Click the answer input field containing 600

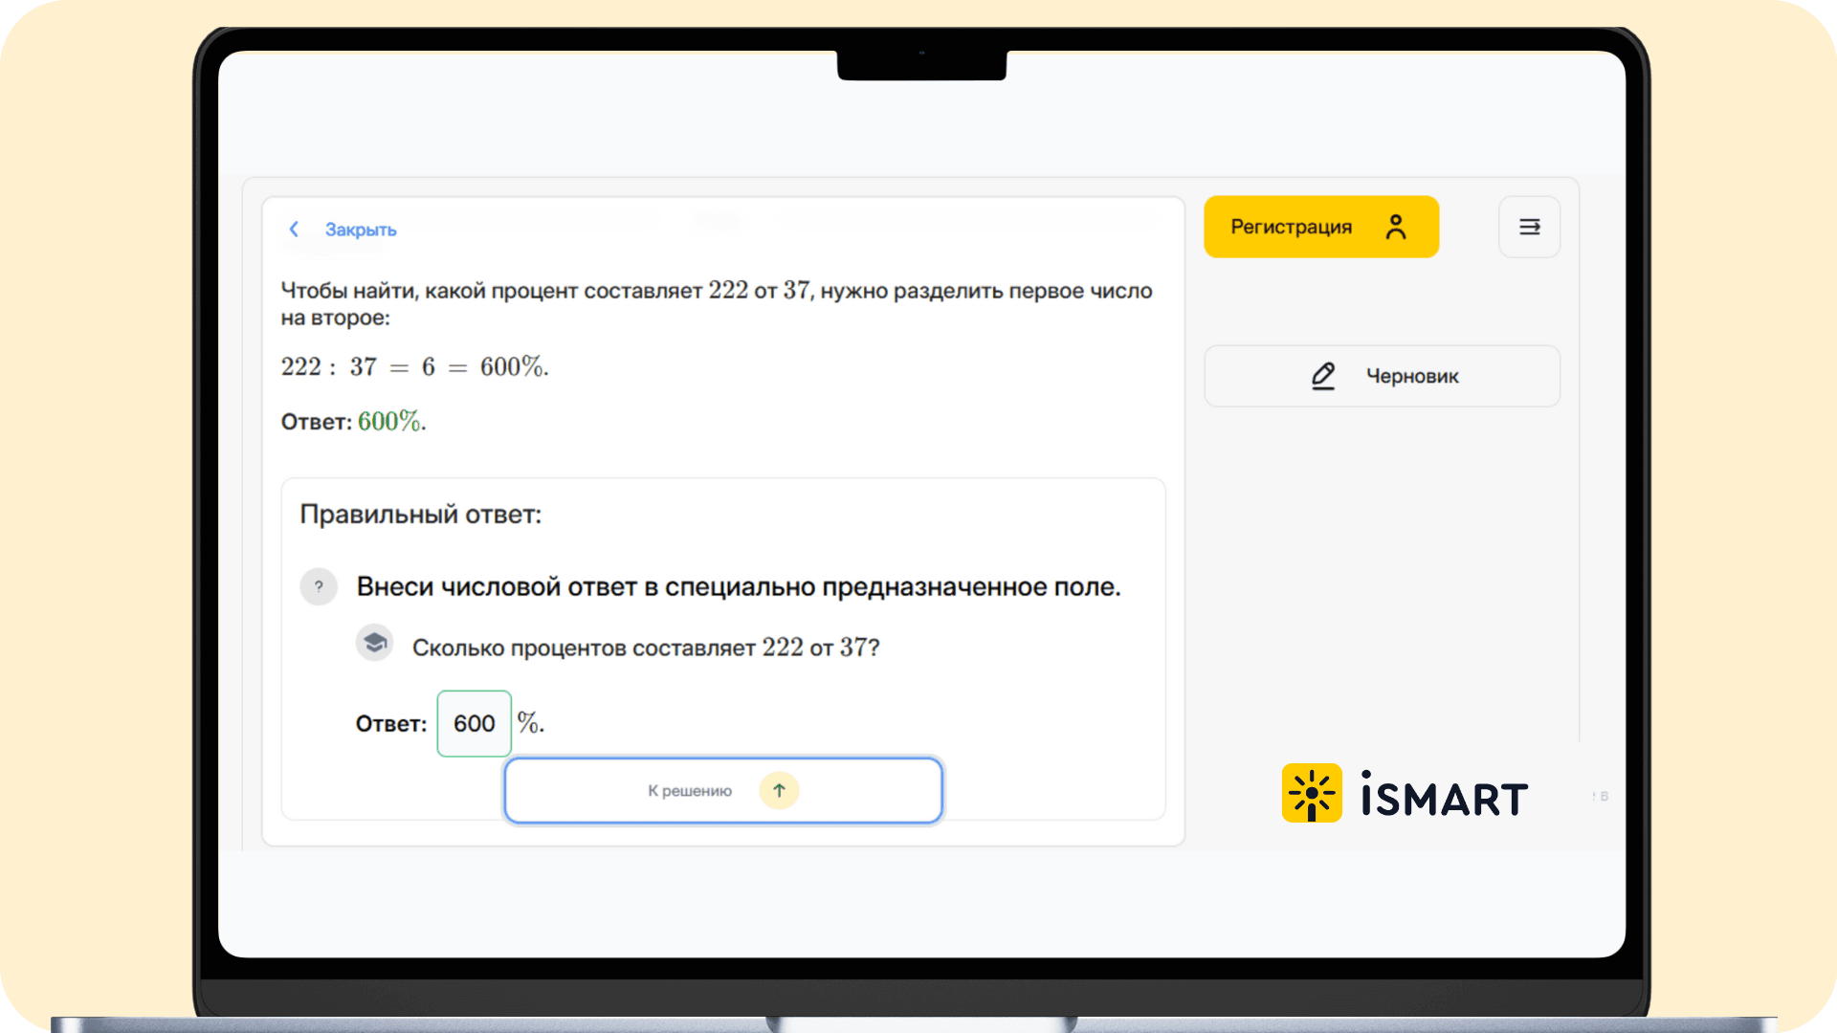(x=474, y=723)
